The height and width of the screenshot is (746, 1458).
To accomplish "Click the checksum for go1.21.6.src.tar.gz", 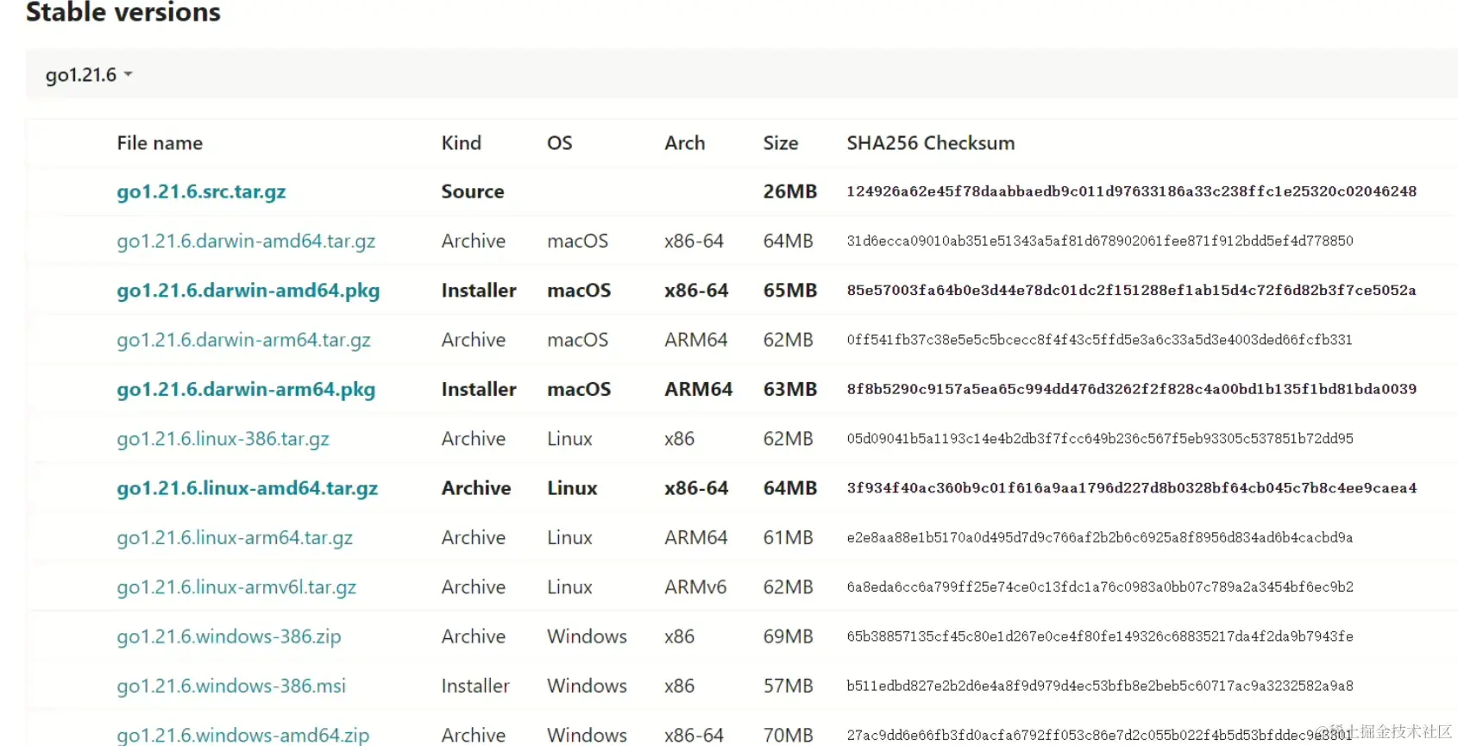I will (1131, 191).
